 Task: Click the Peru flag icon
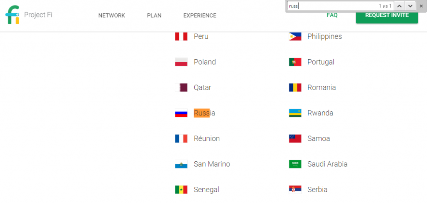coord(181,37)
